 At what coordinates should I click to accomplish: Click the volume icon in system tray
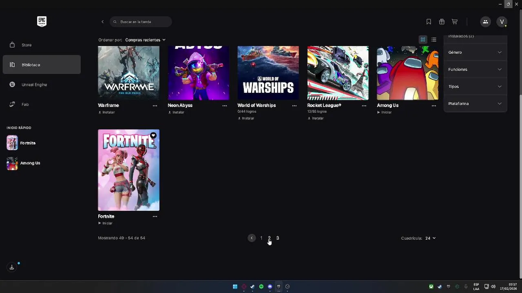(x=493, y=286)
